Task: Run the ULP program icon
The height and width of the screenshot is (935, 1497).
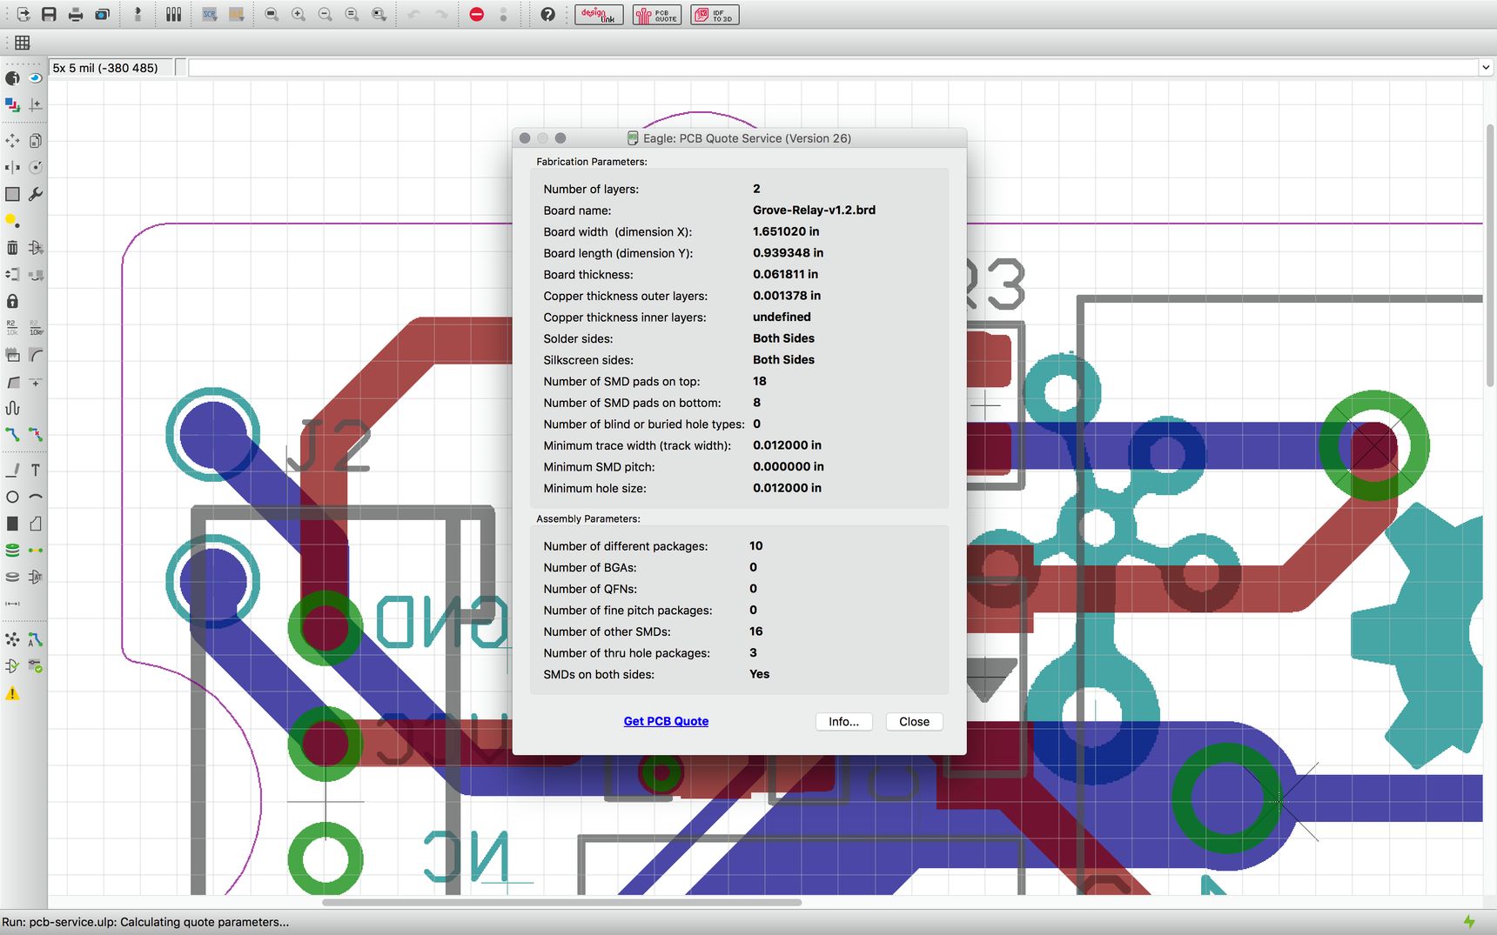Action: [237, 15]
